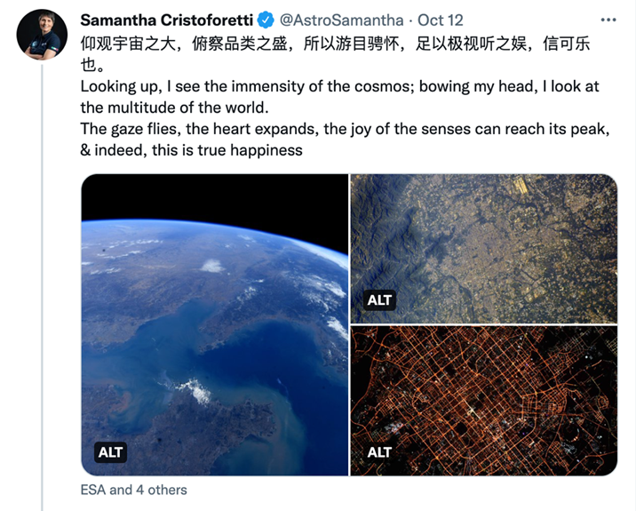The height and width of the screenshot is (511, 636).
Task: Click the "ESA and 4 others" tagged link
Action: coord(134,490)
